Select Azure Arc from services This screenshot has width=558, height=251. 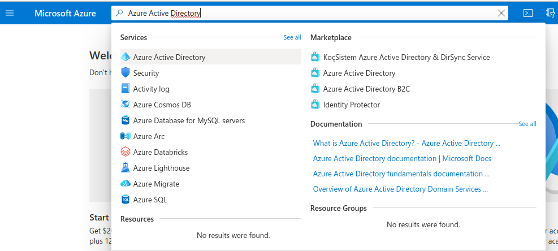[149, 136]
